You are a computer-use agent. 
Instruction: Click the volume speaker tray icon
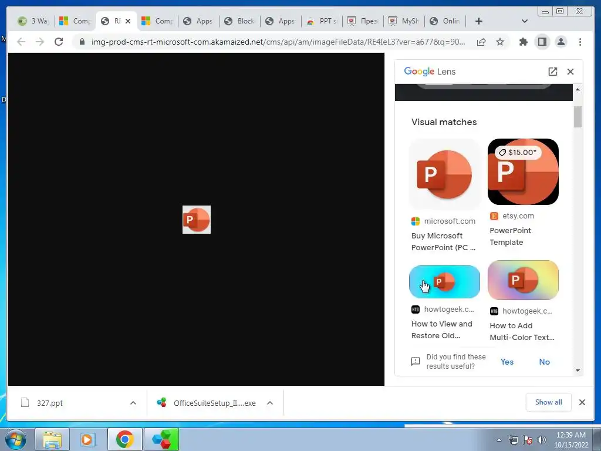pyautogui.click(x=542, y=440)
